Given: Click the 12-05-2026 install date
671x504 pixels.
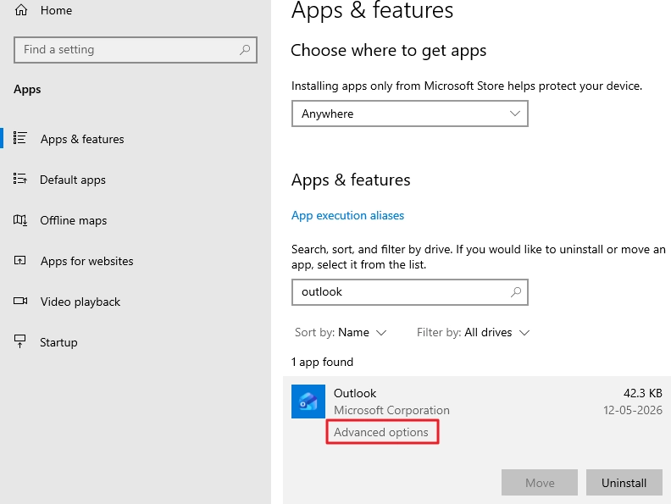Looking at the screenshot, I should [x=633, y=410].
